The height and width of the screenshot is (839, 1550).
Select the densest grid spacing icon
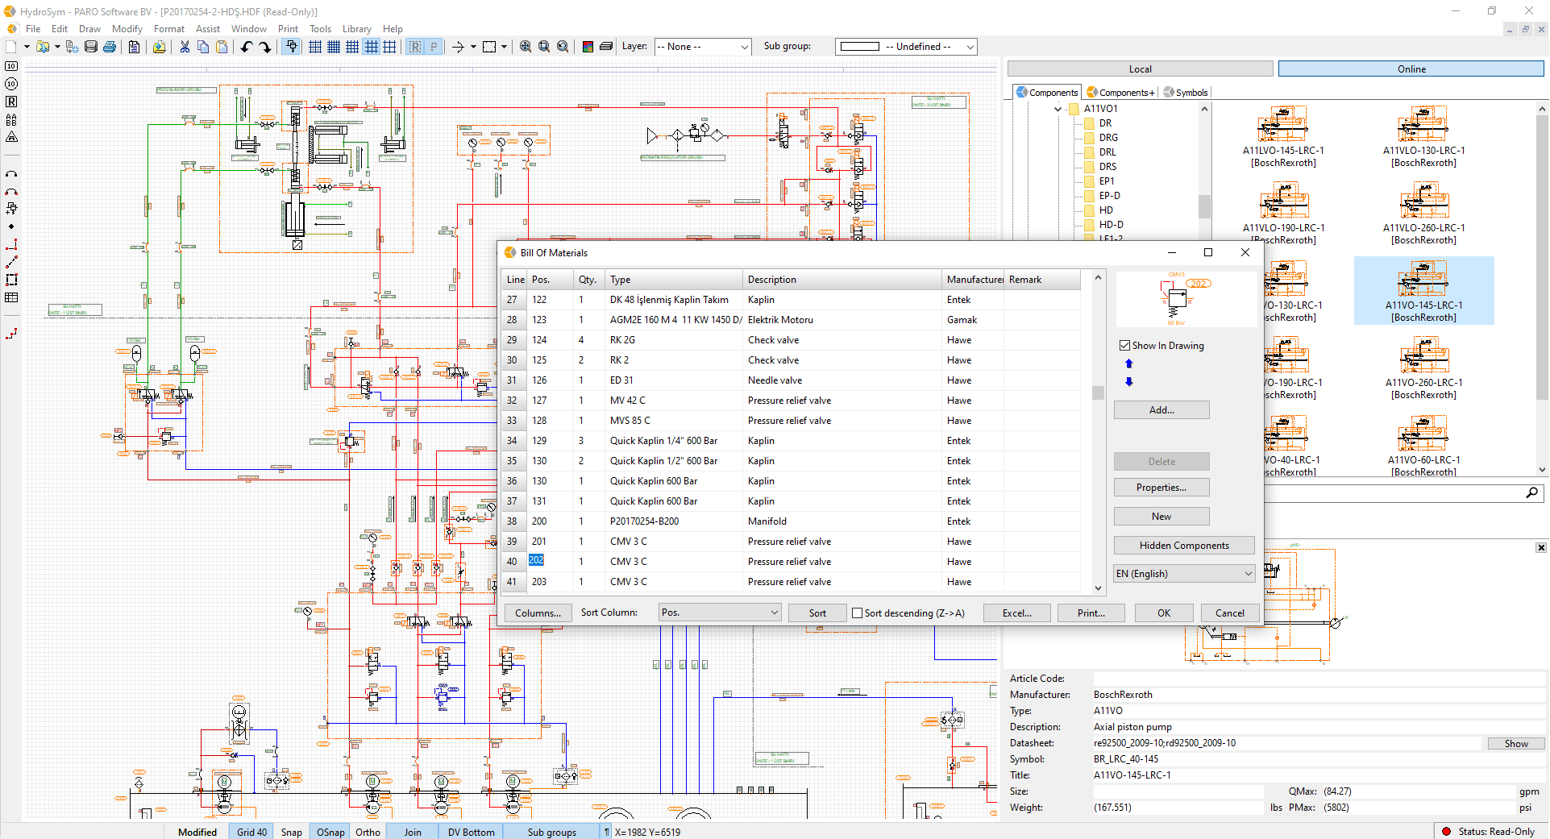[333, 46]
